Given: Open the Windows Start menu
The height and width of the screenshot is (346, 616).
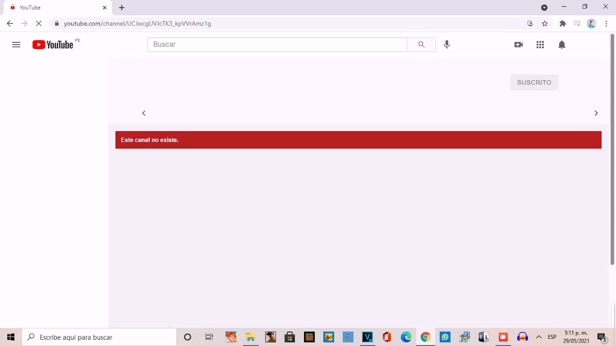Looking at the screenshot, I should click(x=11, y=337).
